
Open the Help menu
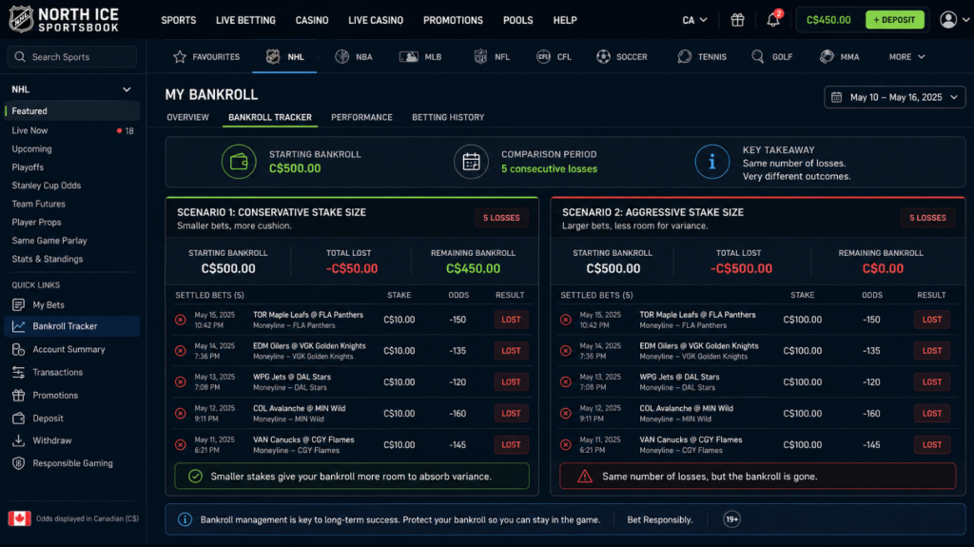[565, 20]
